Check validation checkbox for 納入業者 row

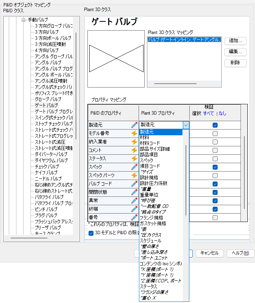215,142
